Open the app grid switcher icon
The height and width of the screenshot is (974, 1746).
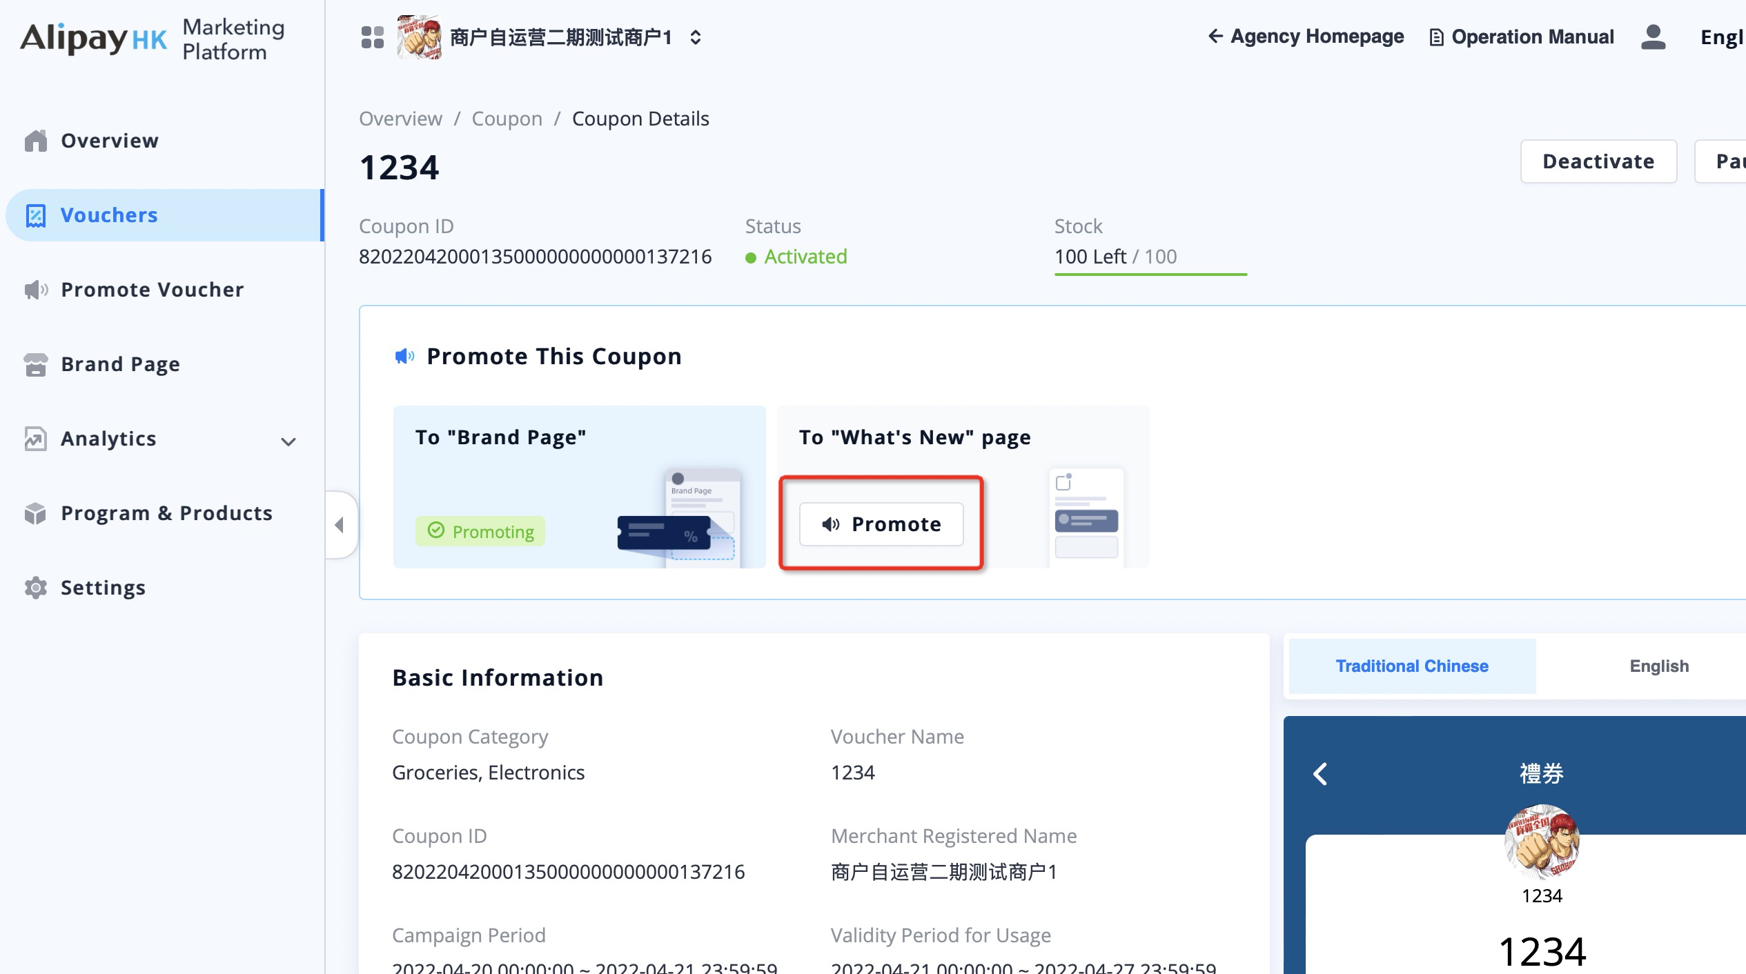tap(373, 37)
